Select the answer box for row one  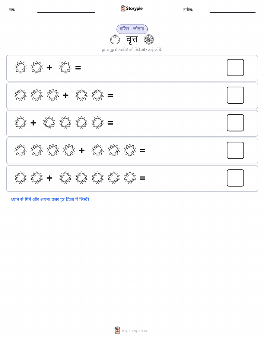click(235, 68)
